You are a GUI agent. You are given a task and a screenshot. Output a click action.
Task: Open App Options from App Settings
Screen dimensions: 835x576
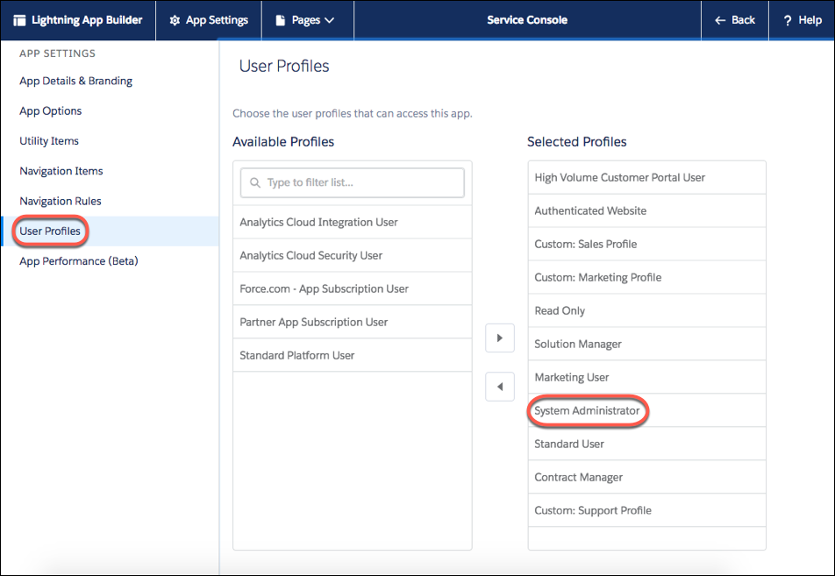50,110
